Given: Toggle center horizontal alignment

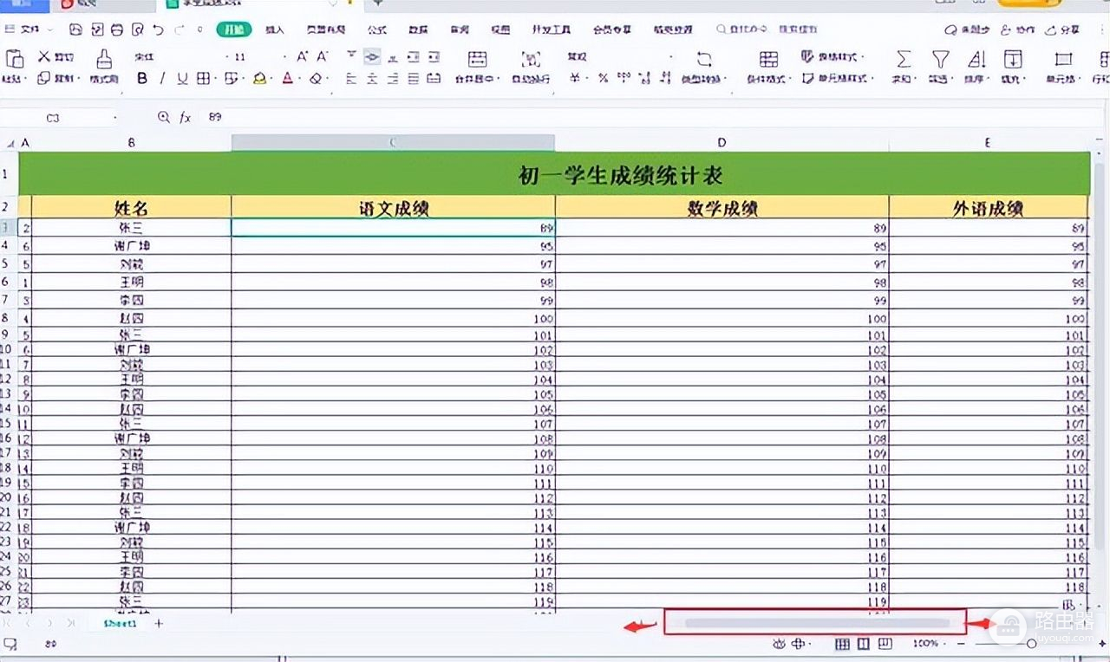Looking at the screenshot, I should tap(372, 78).
